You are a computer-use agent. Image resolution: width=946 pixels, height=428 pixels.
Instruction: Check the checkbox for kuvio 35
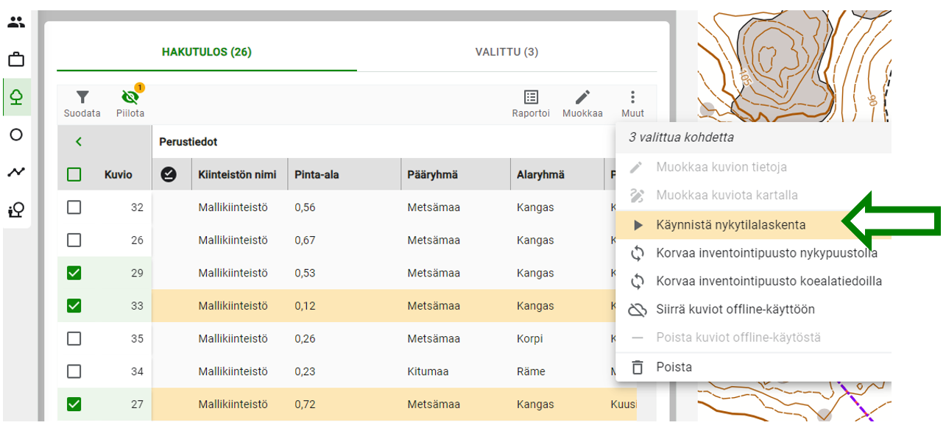coord(74,338)
